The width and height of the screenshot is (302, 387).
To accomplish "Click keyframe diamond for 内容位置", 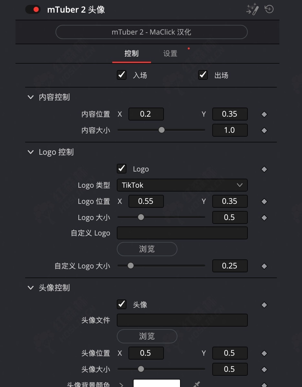I will point(264,114).
